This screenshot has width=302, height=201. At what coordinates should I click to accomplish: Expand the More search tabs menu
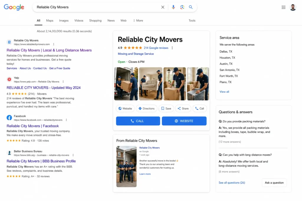(x=138, y=21)
